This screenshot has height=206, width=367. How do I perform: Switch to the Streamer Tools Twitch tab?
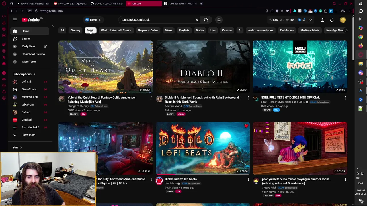(180, 3)
